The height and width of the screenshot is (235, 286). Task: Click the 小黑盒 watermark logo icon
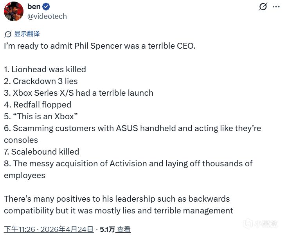coord(248,224)
